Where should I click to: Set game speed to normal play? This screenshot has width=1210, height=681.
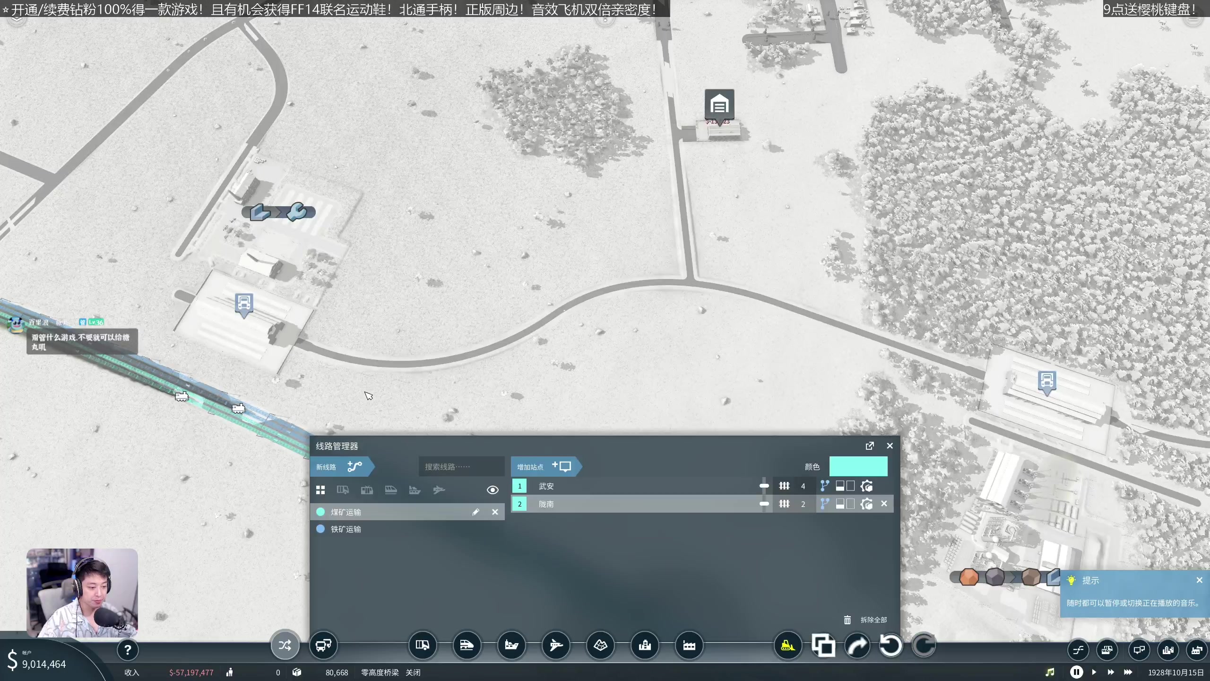(x=1094, y=672)
